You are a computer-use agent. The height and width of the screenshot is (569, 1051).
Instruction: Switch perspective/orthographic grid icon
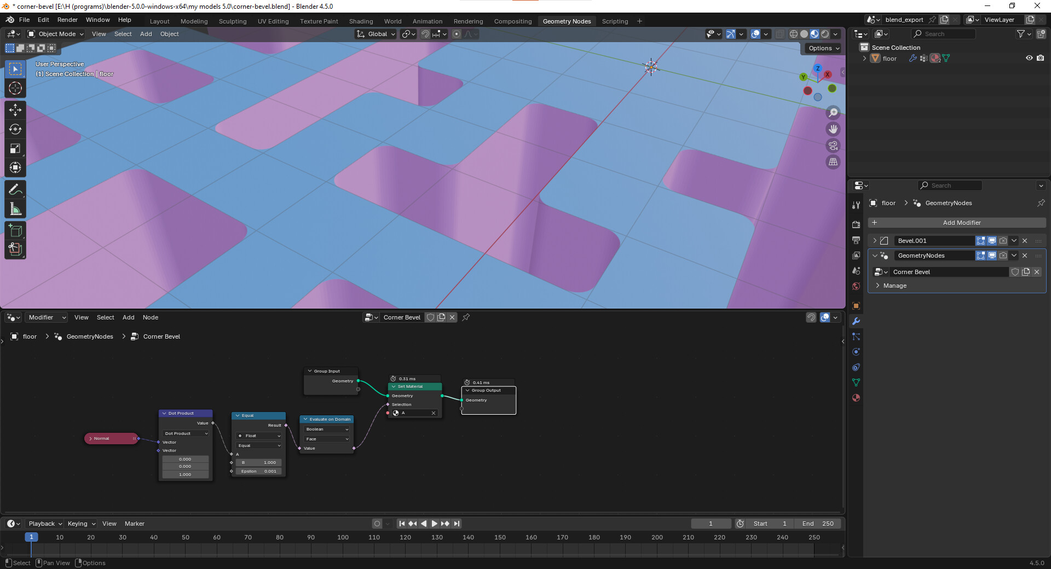(x=833, y=162)
